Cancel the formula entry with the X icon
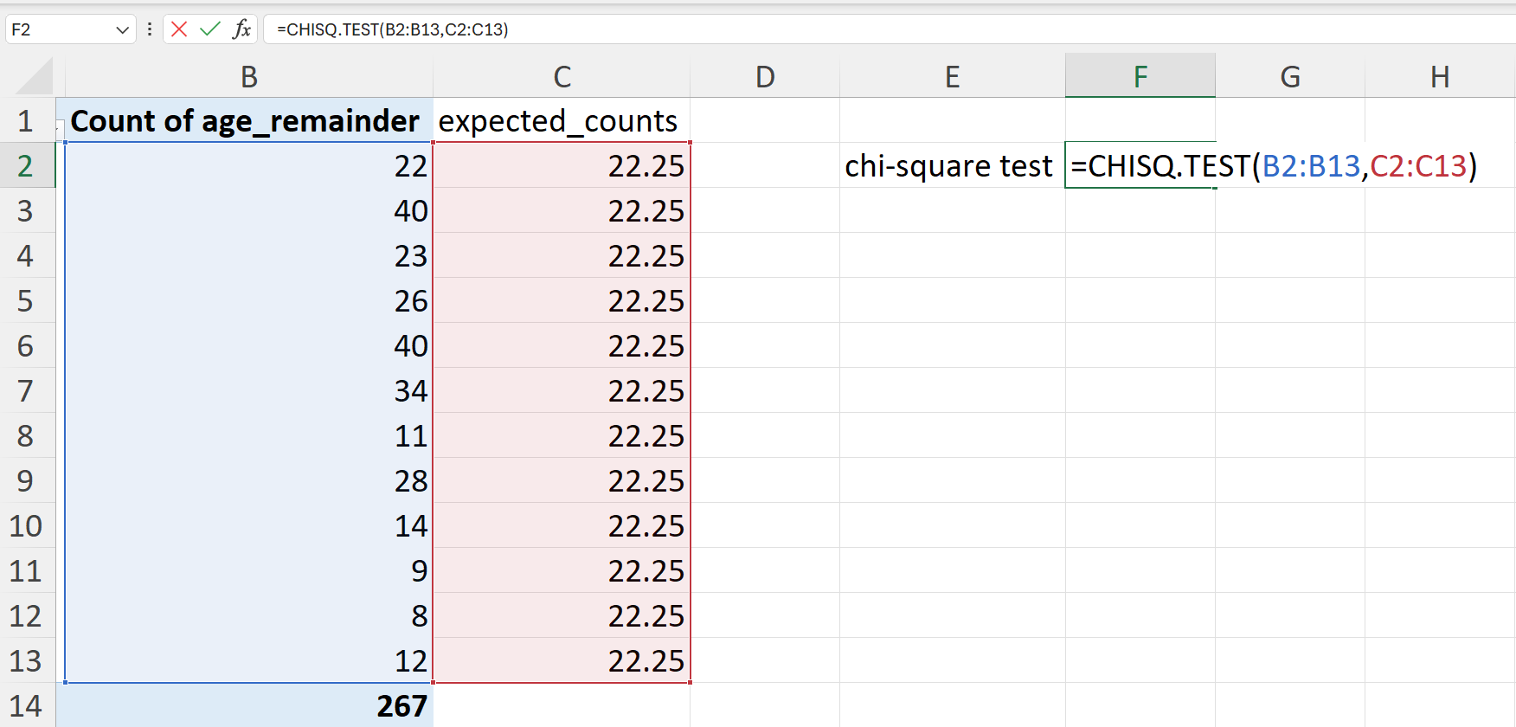The image size is (1516, 727). click(179, 29)
